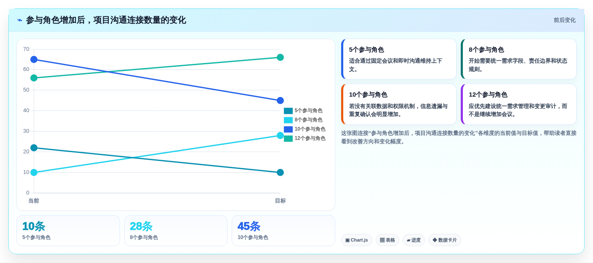Click the y-axis value 40
593x263 pixels.
pyautogui.click(x=26, y=110)
